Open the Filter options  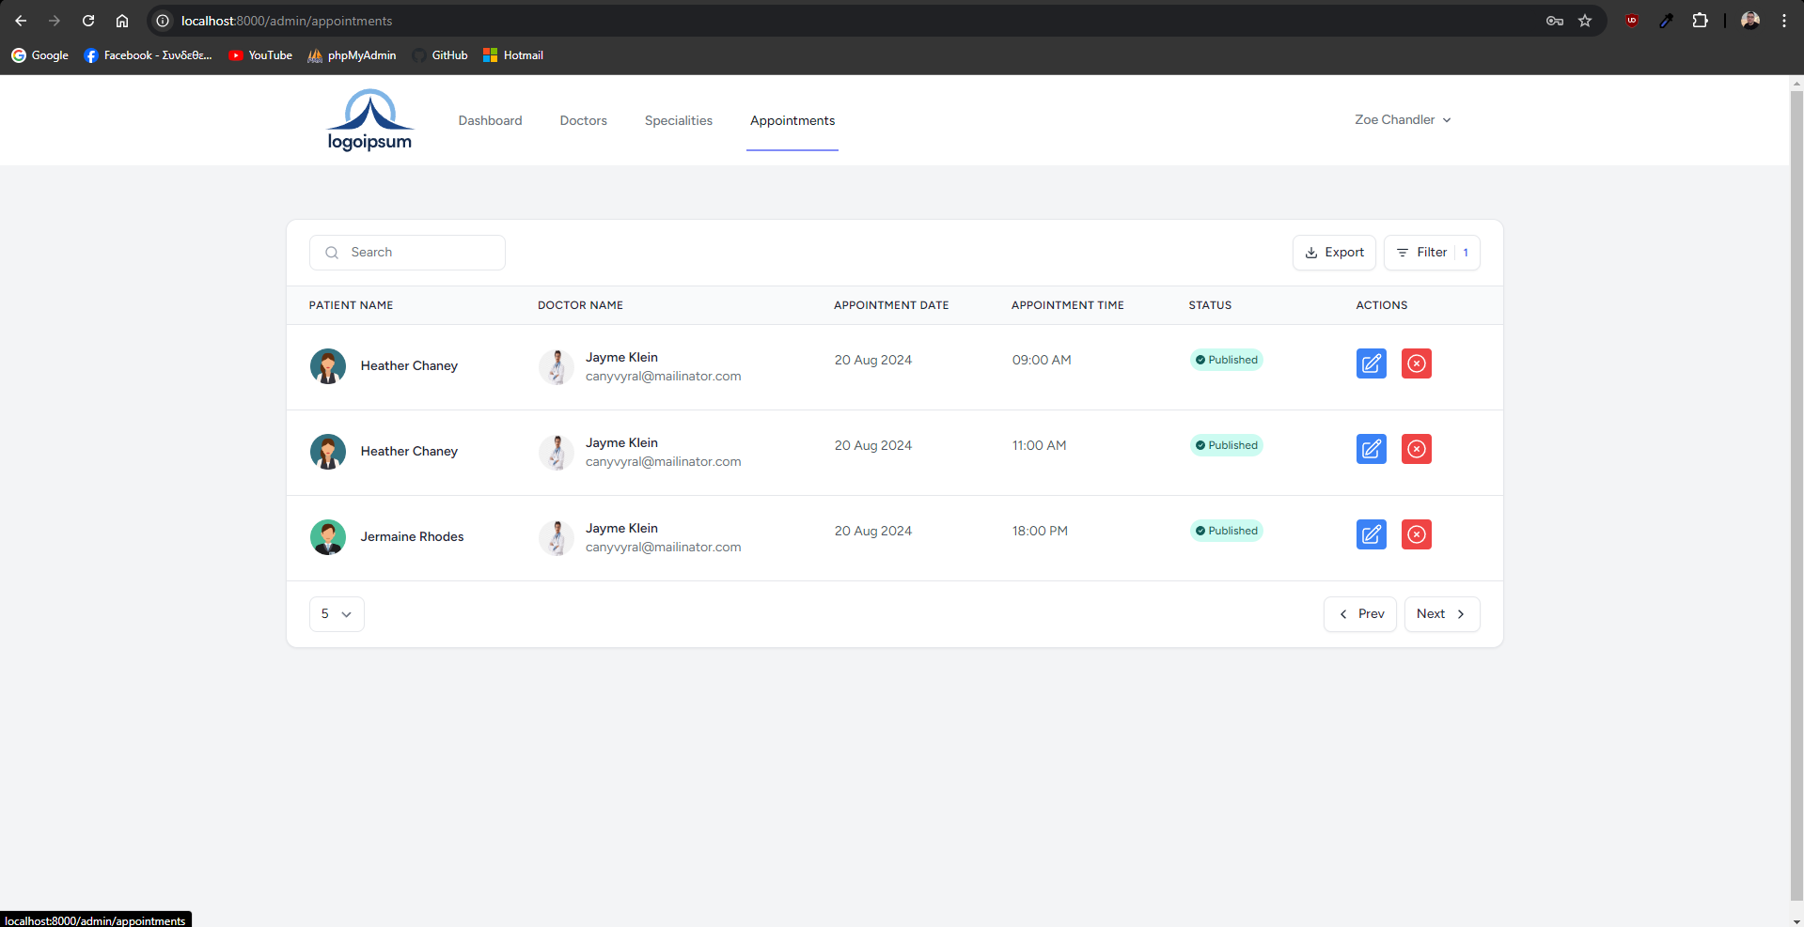point(1432,253)
